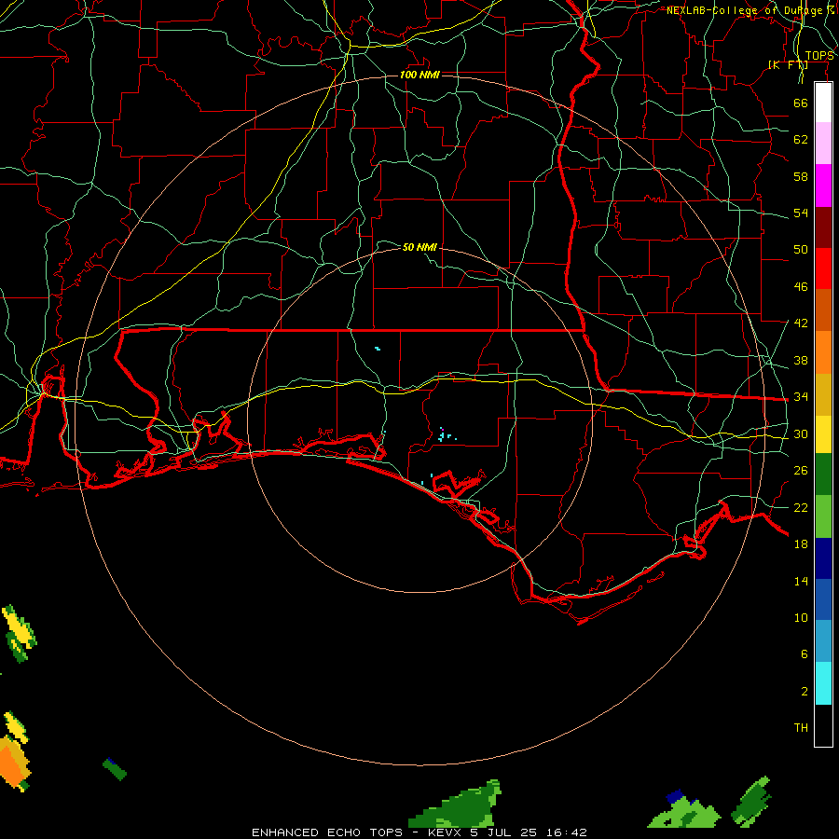Click the legend value "58"
839x839 pixels.
801,176
